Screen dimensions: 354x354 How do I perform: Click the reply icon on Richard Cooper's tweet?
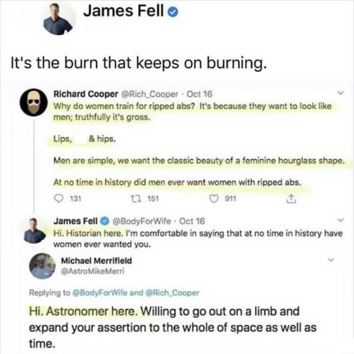pos(59,198)
